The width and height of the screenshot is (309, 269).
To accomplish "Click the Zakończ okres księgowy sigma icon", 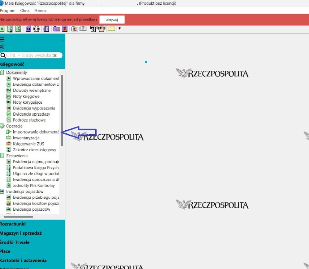I will coord(8,150).
